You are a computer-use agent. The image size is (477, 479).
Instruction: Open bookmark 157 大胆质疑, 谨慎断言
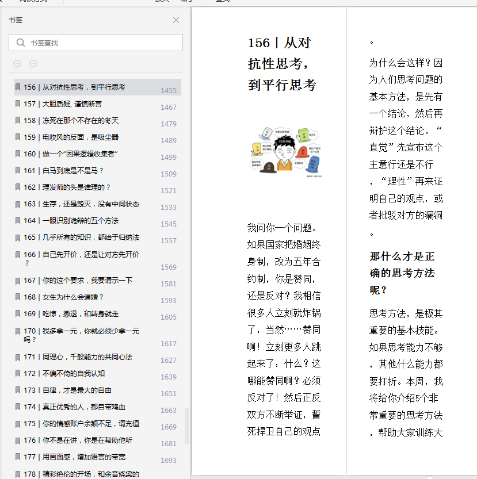pos(63,104)
